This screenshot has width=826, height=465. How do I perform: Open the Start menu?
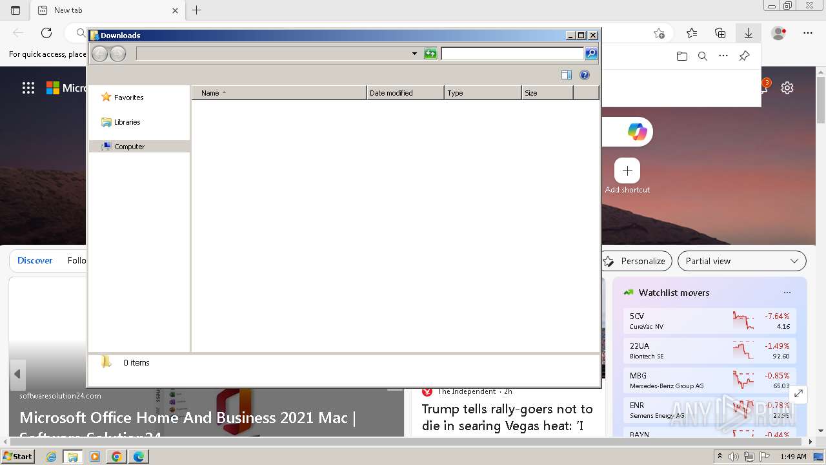tap(17, 457)
